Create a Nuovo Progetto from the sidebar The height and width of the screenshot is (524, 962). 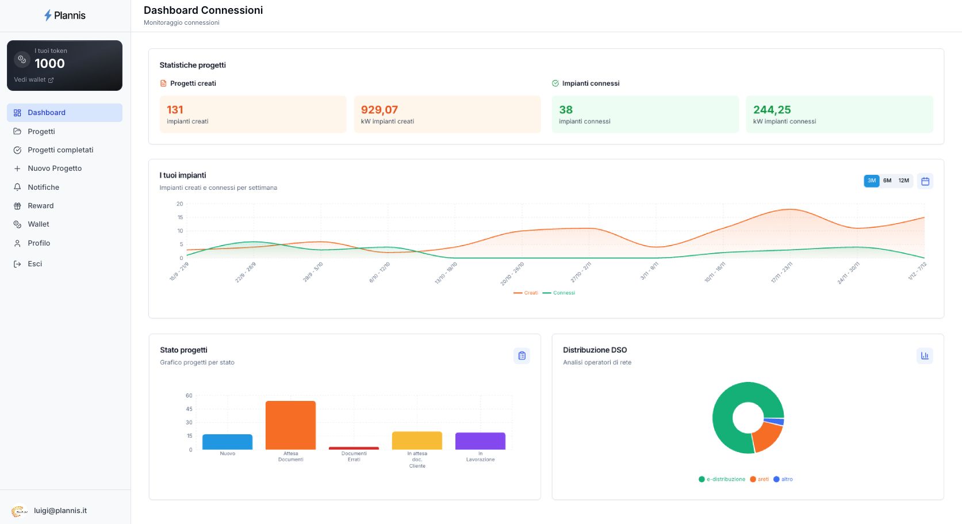click(55, 169)
